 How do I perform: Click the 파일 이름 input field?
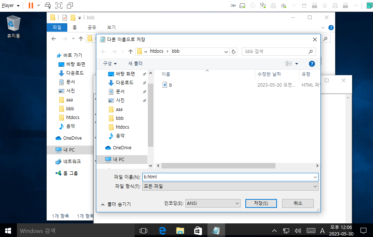tap(230, 177)
